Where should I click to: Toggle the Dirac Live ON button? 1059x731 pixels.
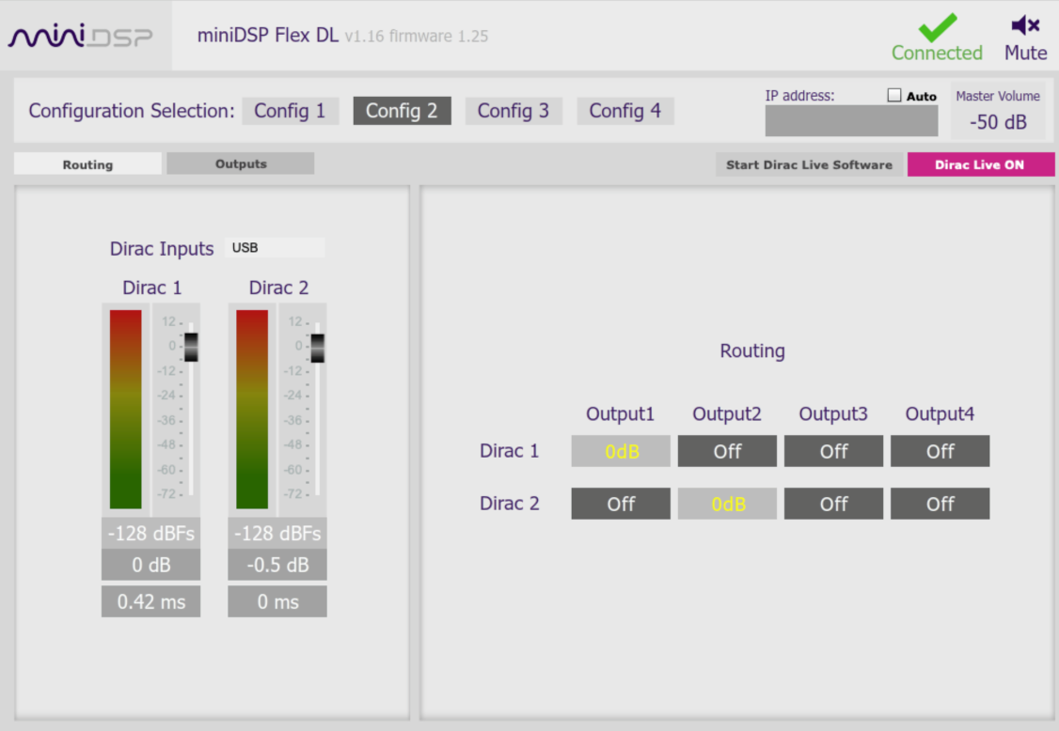coord(980,164)
